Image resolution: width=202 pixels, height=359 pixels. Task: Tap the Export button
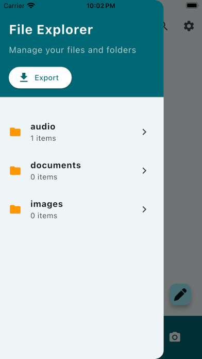click(x=40, y=77)
